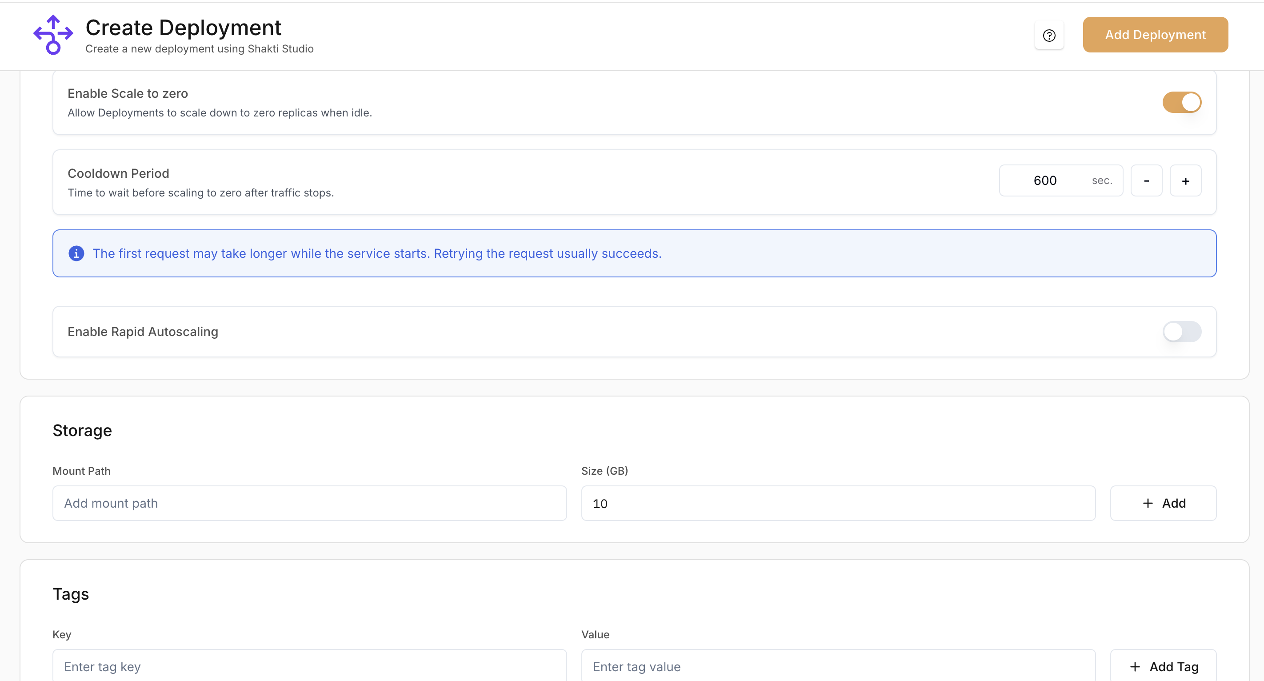Click the first request info banner text

click(x=377, y=253)
